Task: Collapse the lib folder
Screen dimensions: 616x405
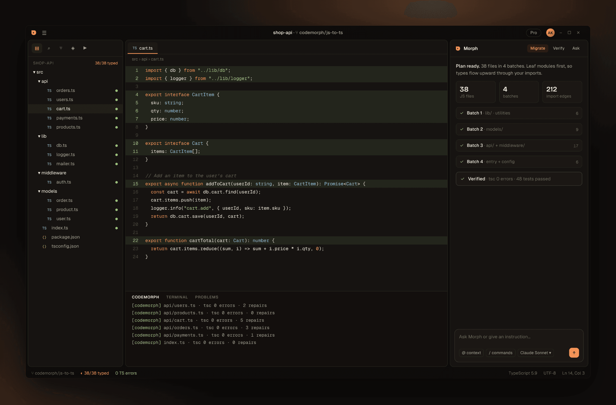Action: click(42, 136)
